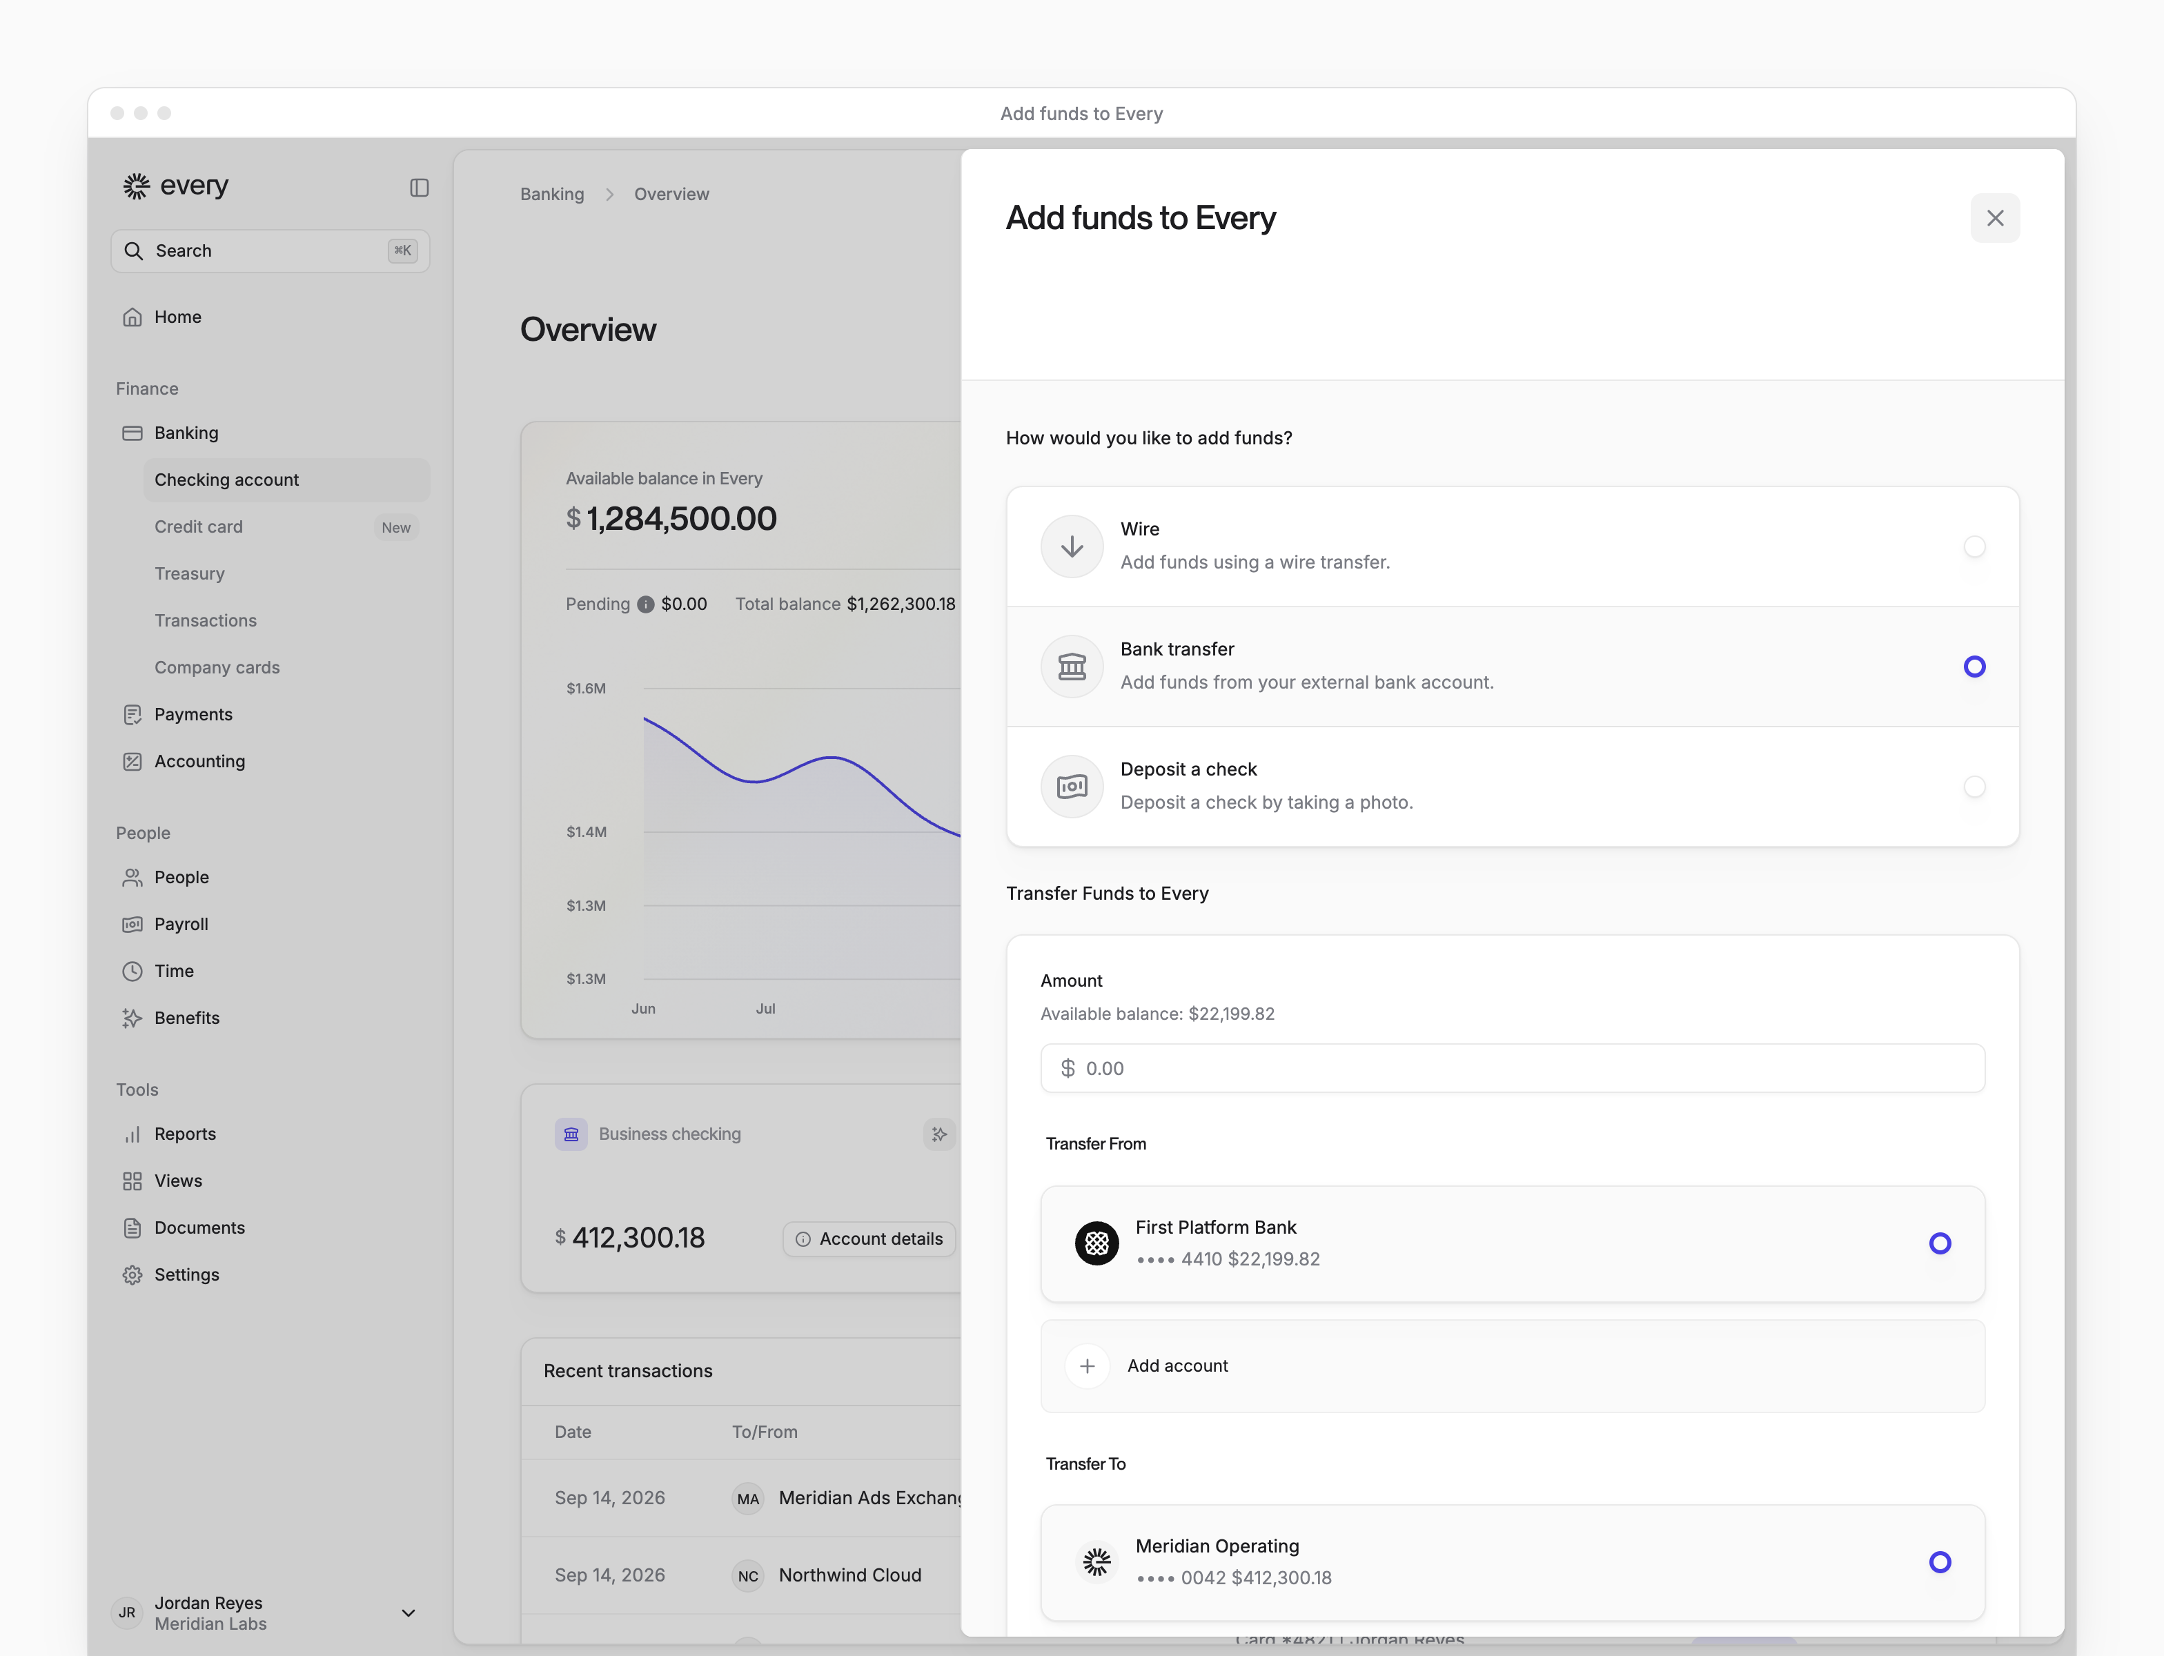Screen dimensions: 2164x1656
Task: Click the Payments icon in the sidebar
Action: 132,715
